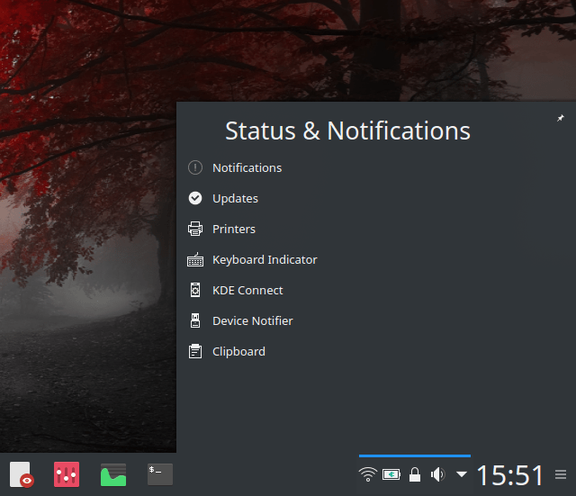Screen dimensions: 576x496
Task: Select the Notifications entry label
Action: point(247,168)
